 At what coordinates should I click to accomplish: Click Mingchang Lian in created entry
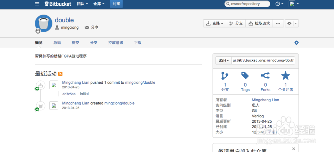pyautogui.click(x=75, y=103)
